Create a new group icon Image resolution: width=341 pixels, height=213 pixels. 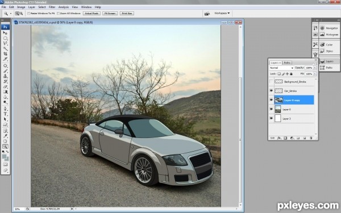coord(298,138)
